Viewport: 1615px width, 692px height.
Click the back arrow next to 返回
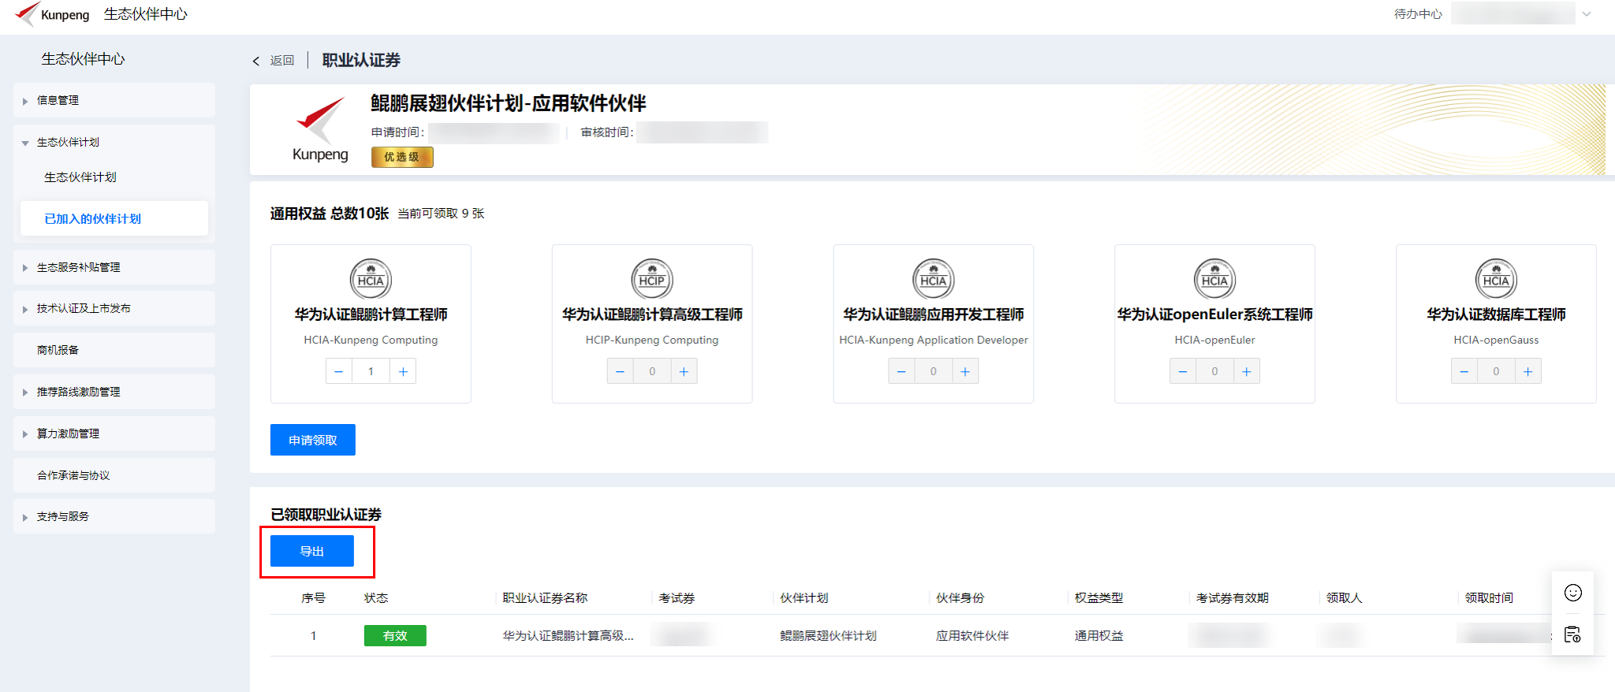[x=255, y=61]
